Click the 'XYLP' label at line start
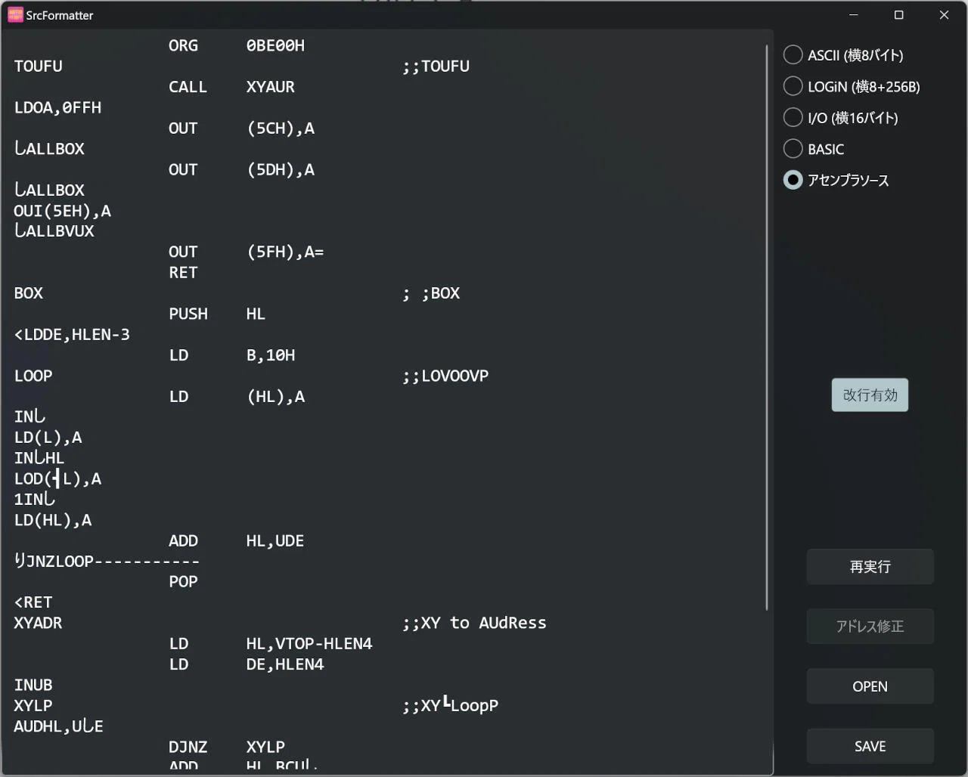 pos(33,705)
